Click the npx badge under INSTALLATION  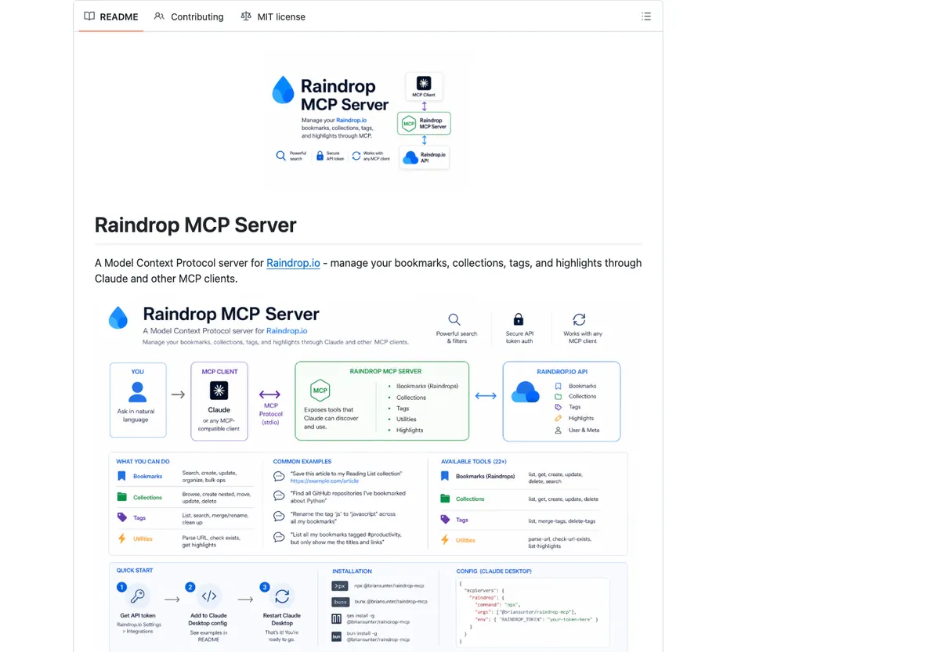click(x=339, y=585)
